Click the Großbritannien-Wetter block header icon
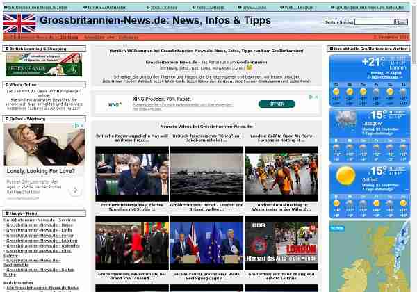Screen dimensions: 417x292 coord(332,49)
